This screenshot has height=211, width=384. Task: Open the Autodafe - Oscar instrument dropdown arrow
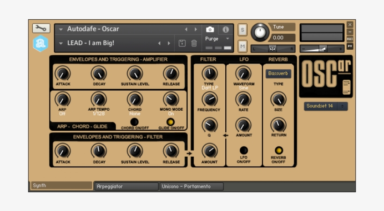tap(60, 30)
